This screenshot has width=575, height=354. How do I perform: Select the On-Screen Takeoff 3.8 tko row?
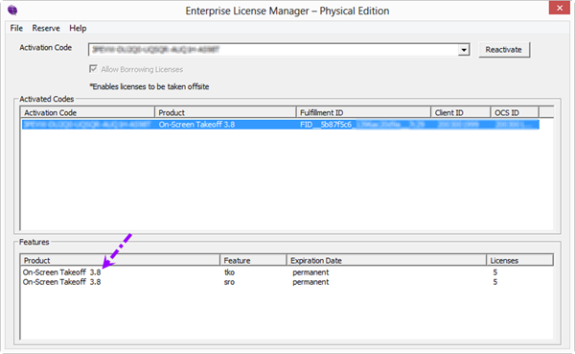pyautogui.click(x=287, y=272)
